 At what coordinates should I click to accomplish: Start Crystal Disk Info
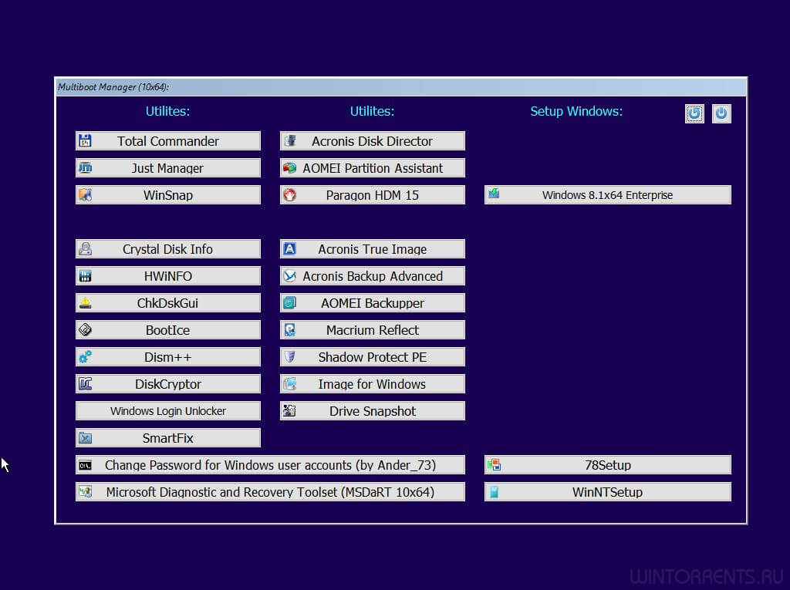[x=167, y=249]
